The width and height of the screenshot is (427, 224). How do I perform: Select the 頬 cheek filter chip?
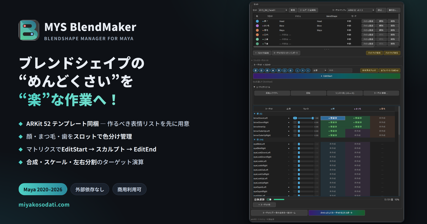(267, 70)
